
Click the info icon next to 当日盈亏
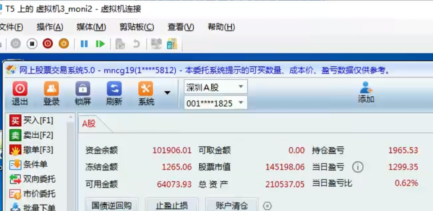click(358, 167)
